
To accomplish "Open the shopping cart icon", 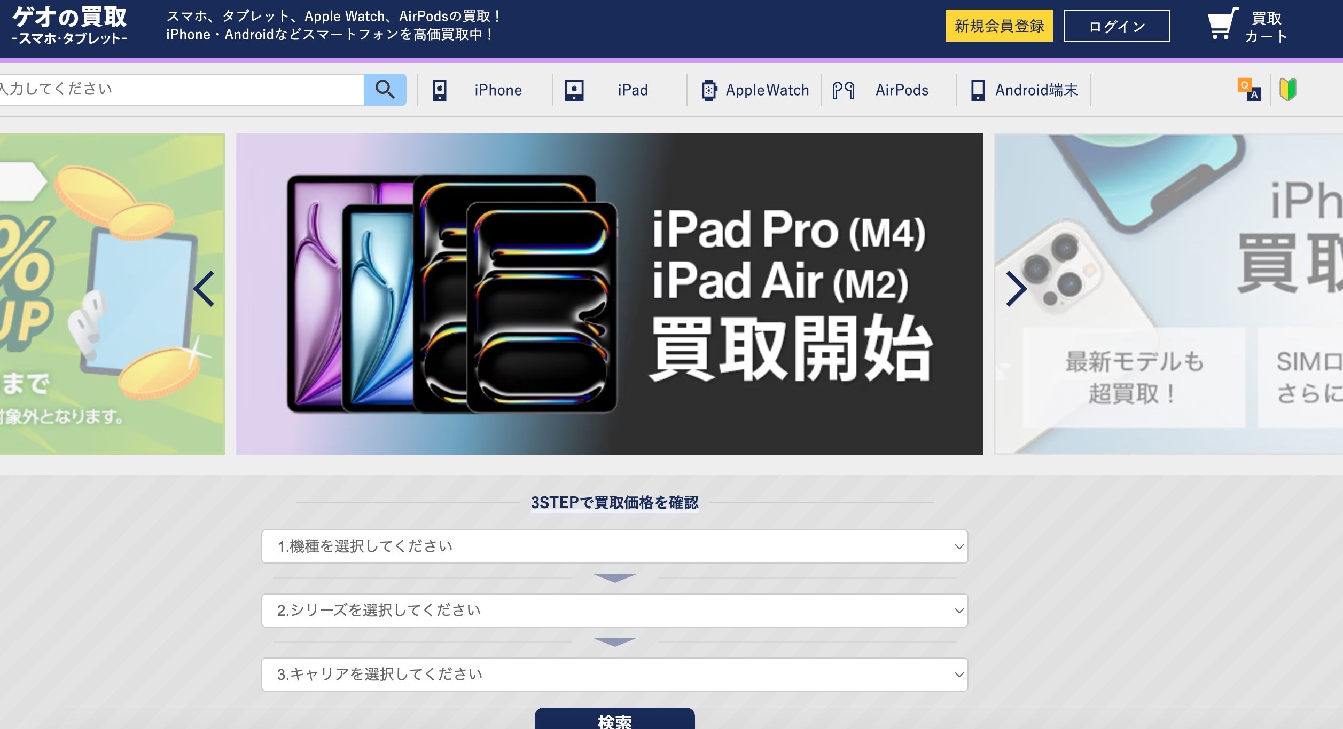I will tap(1222, 23).
